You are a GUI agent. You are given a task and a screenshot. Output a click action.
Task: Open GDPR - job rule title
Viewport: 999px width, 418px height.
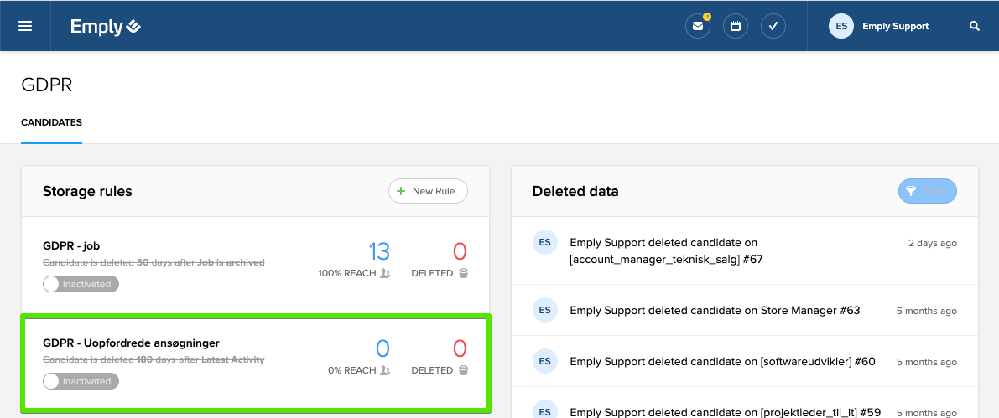pos(71,246)
